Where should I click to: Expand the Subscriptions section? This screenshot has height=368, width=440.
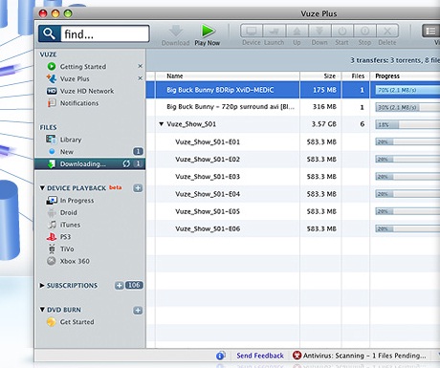point(42,286)
